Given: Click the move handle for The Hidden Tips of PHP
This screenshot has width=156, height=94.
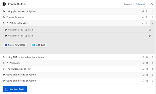Looking at the screenshot, I should tap(4, 69).
